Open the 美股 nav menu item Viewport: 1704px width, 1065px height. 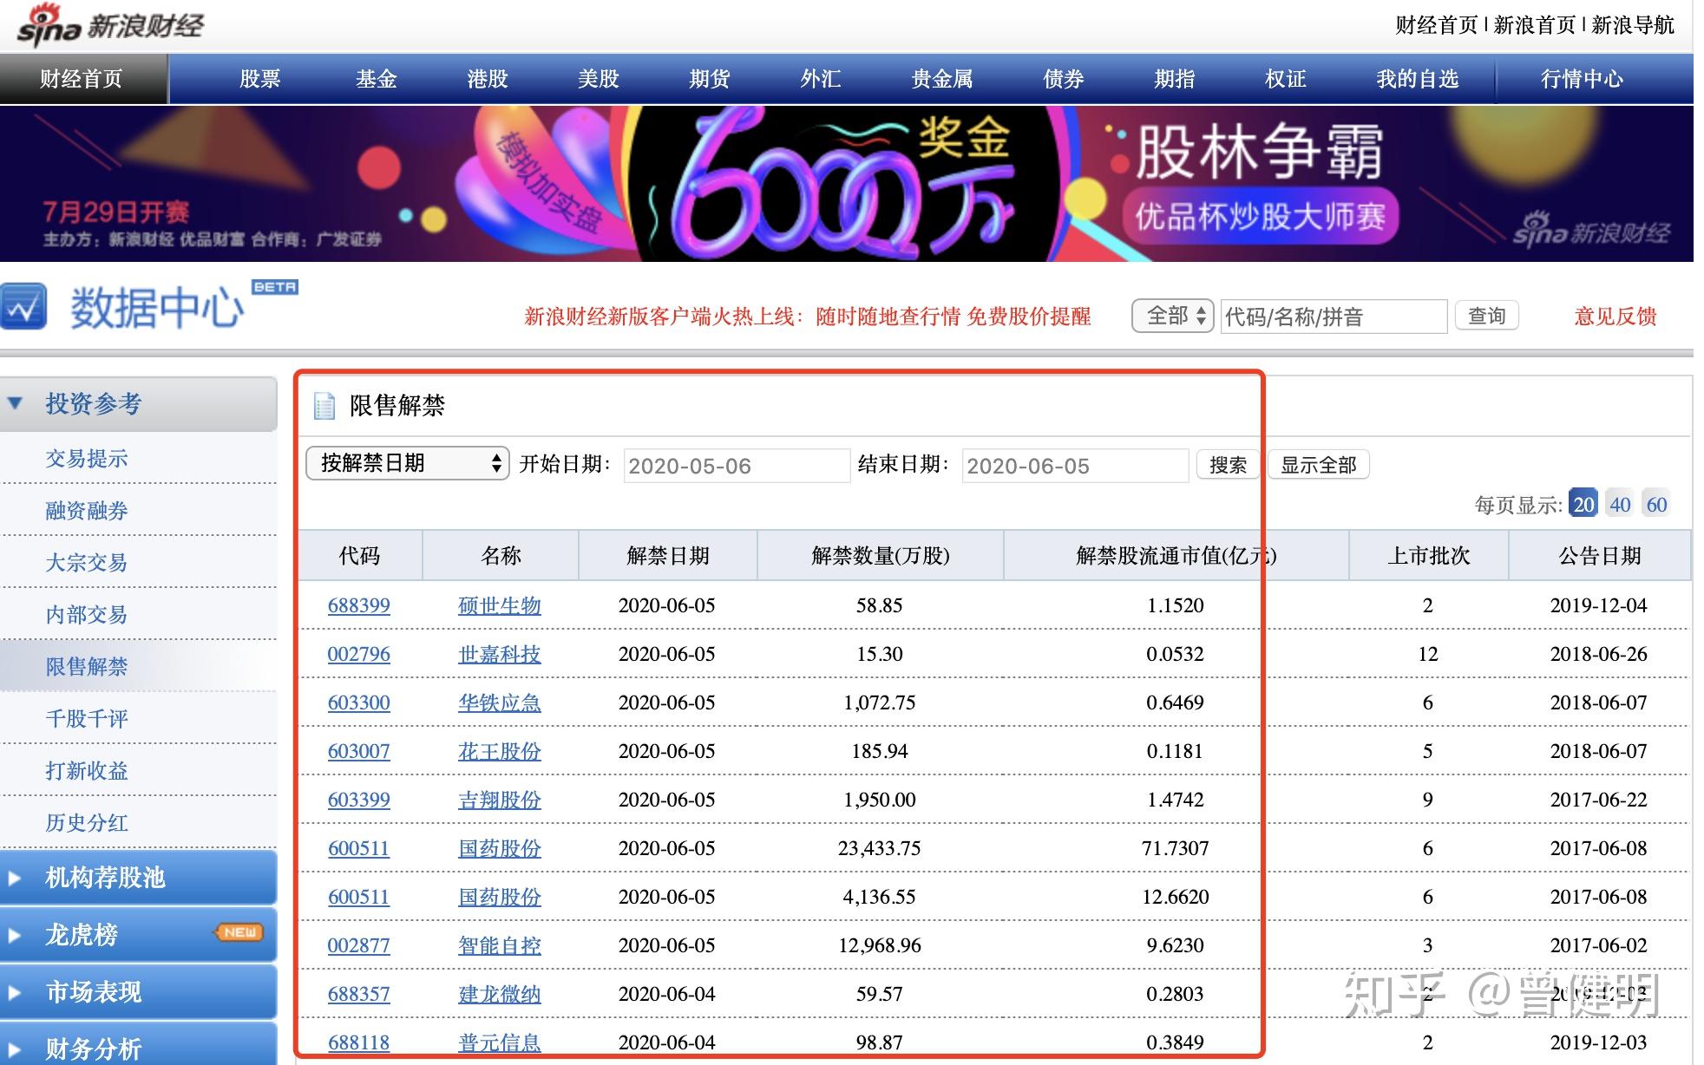point(598,79)
